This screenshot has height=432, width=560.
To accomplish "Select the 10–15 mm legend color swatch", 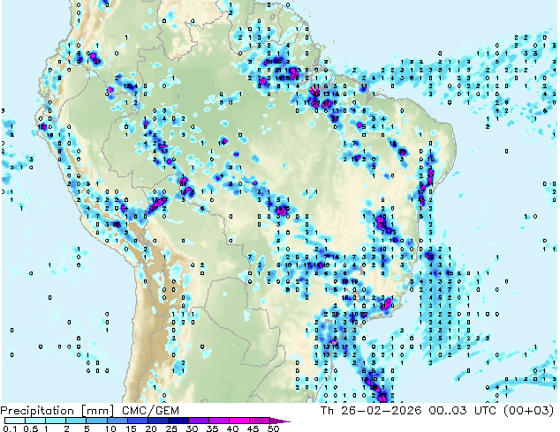I will pyautogui.click(x=117, y=421).
